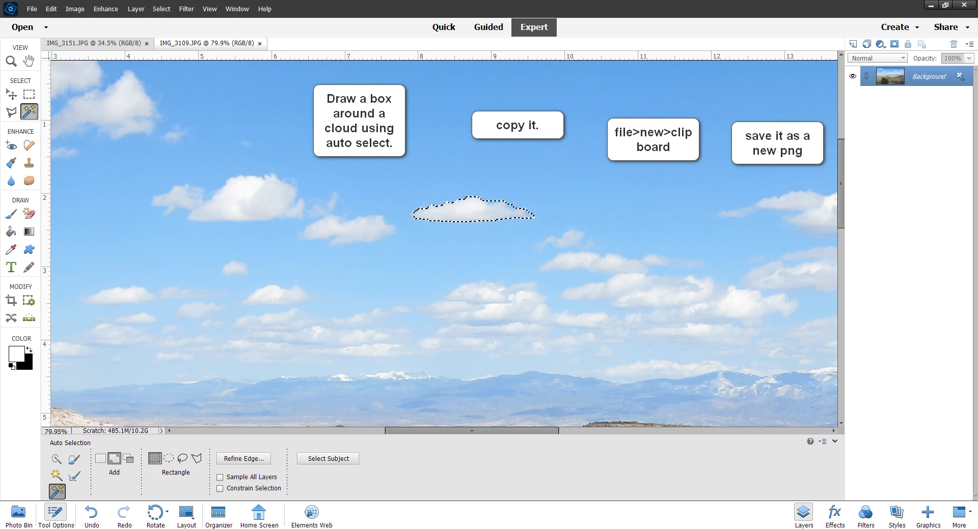Screen dimensions: 978x529
Task: Show the Photo Bin
Action: (x=19, y=516)
